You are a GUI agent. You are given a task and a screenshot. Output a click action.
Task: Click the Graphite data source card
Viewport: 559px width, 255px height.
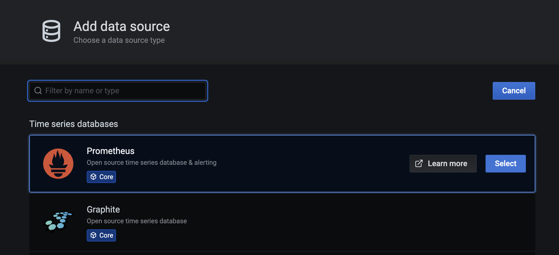[x=282, y=222]
